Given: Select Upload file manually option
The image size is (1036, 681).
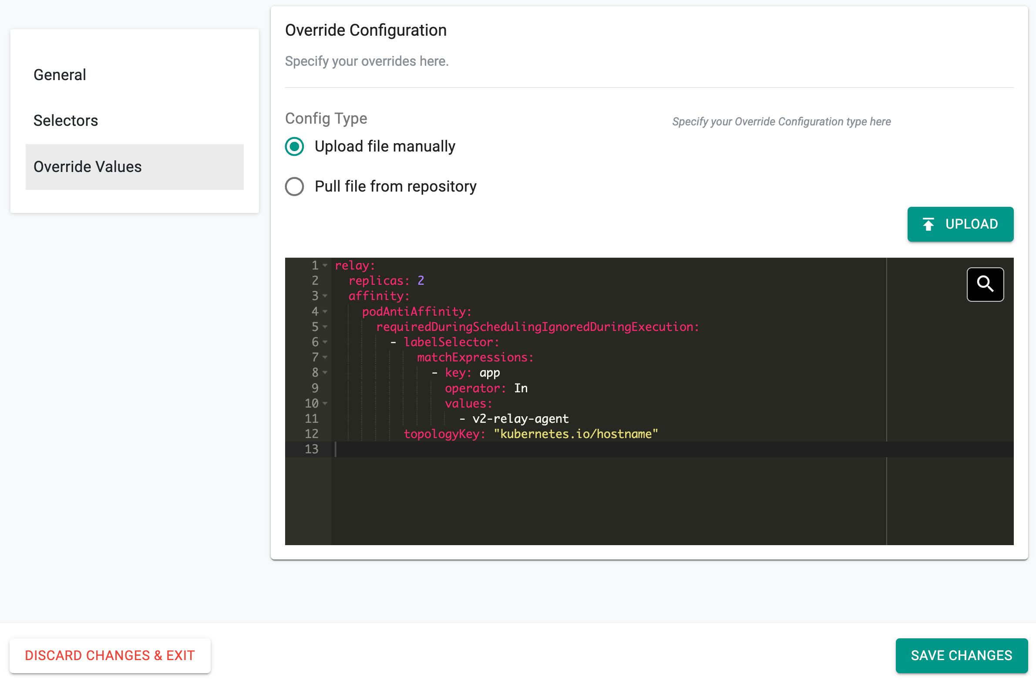Looking at the screenshot, I should (294, 147).
